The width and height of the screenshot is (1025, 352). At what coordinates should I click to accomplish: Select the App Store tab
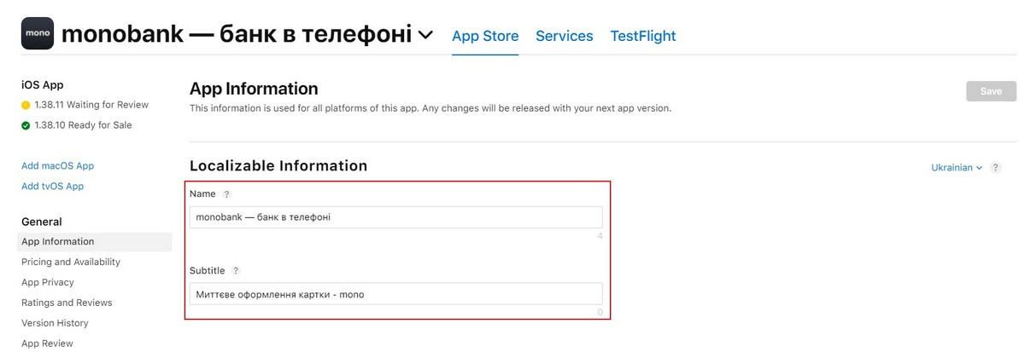pos(485,36)
